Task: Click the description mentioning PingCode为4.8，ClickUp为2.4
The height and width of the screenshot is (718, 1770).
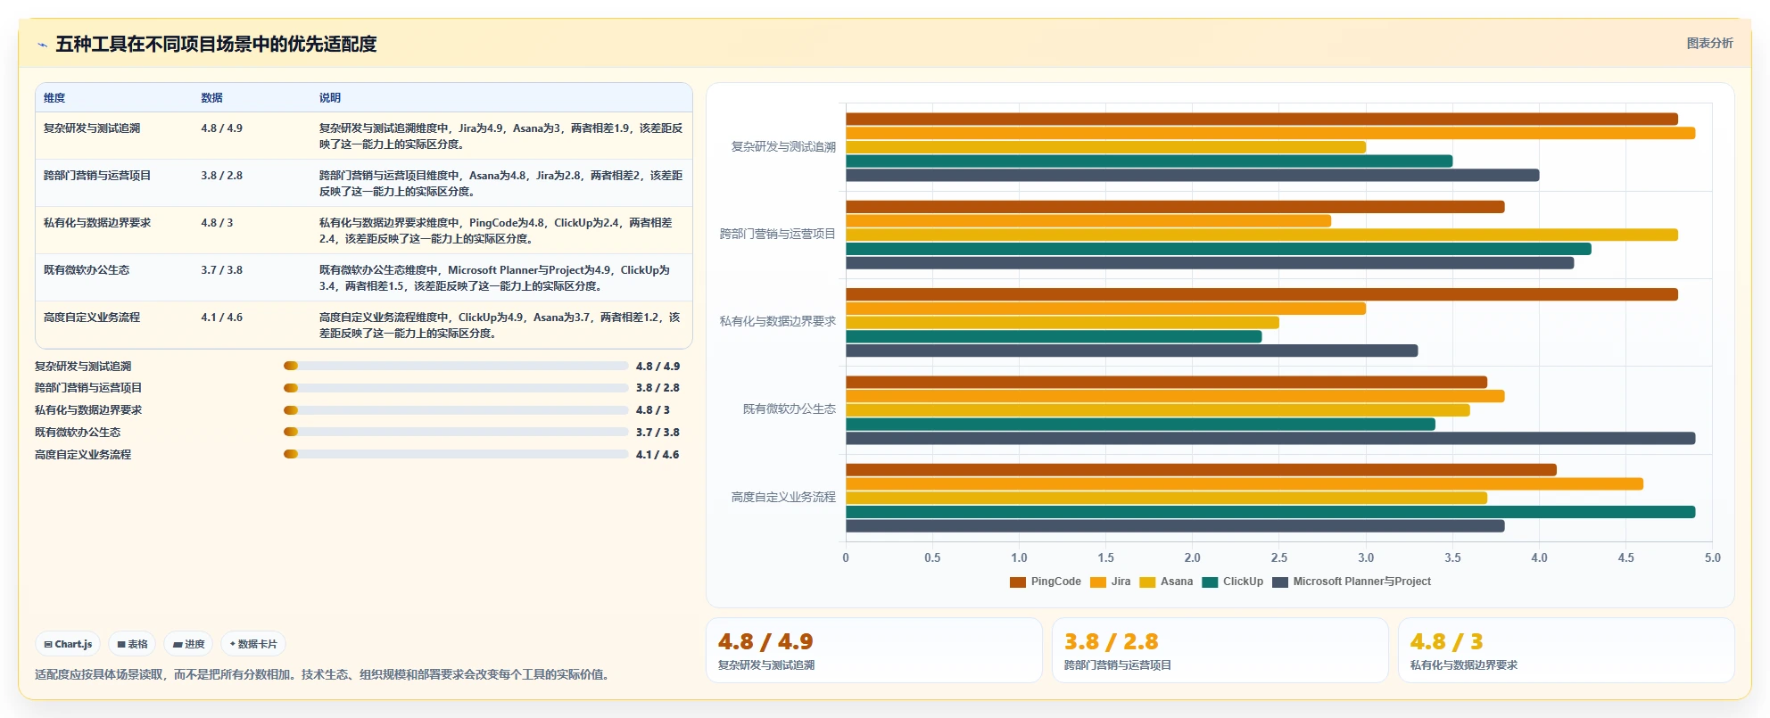Action: tap(501, 230)
